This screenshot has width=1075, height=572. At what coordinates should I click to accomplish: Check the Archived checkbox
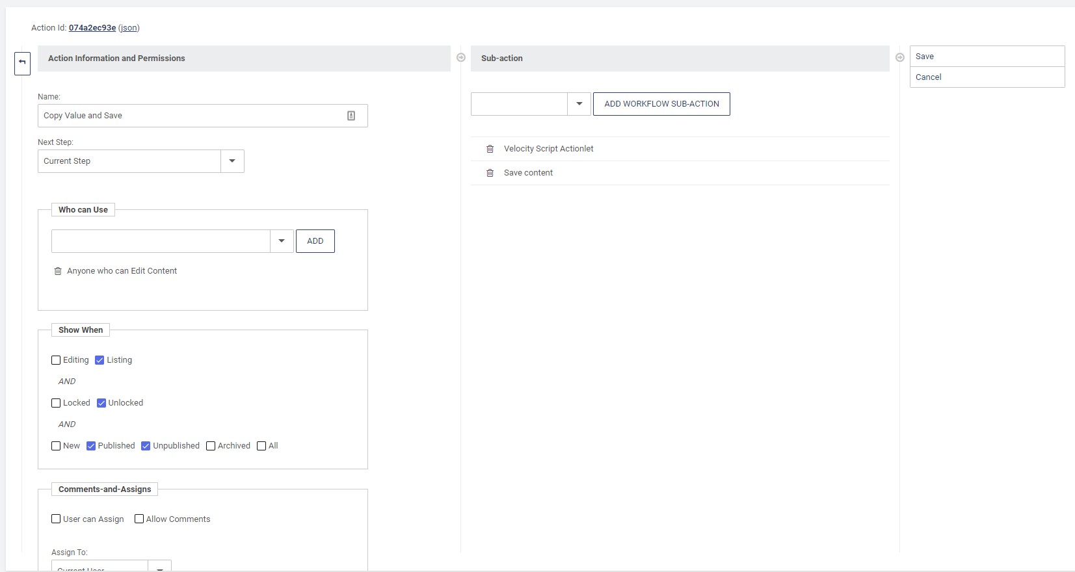coord(211,446)
